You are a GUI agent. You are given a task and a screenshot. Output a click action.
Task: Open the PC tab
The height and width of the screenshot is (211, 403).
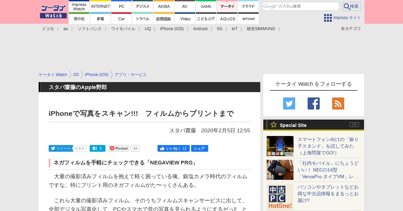pos(122,6)
